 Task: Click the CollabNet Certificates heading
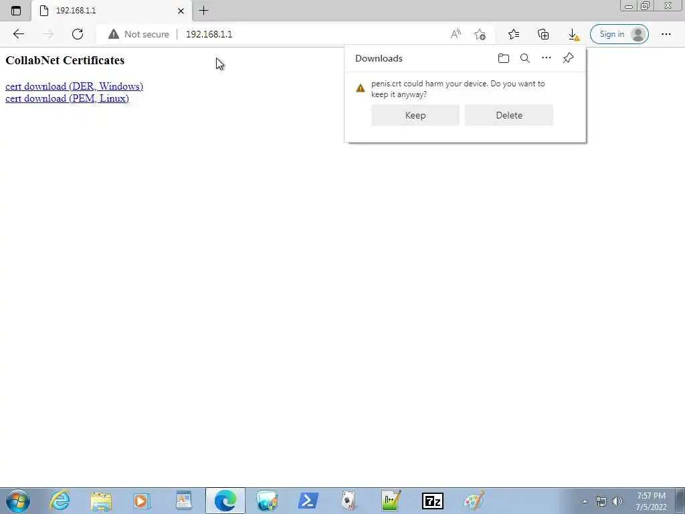click(x=65, y=60)
